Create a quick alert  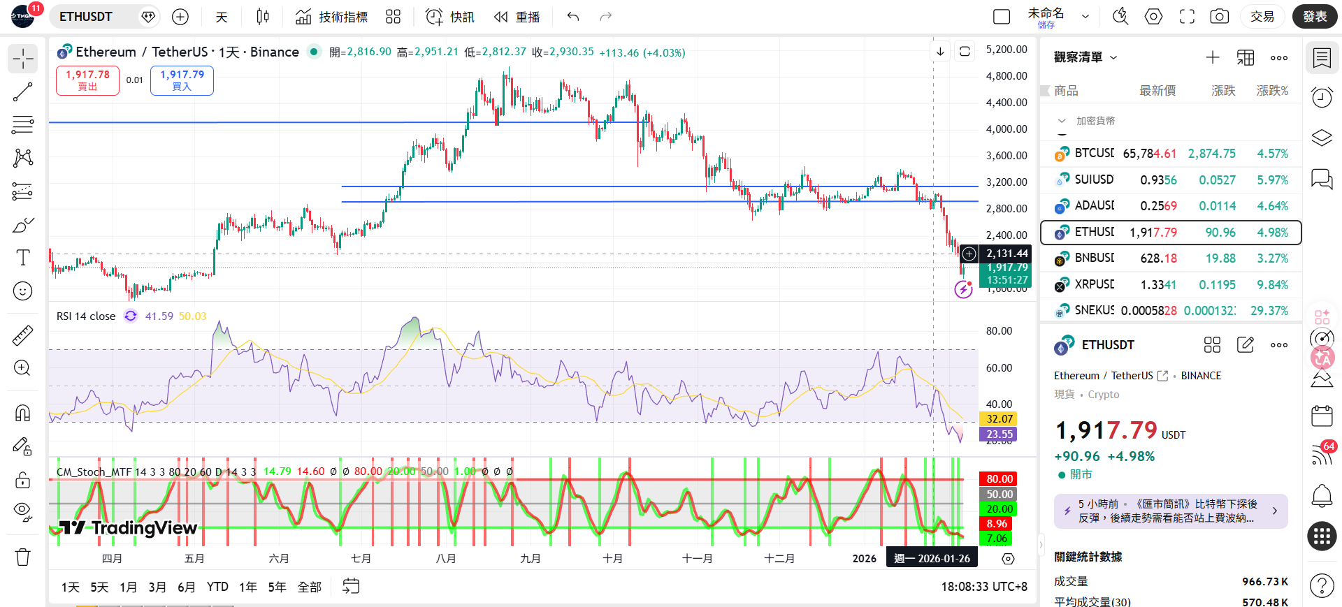[450, 17]
